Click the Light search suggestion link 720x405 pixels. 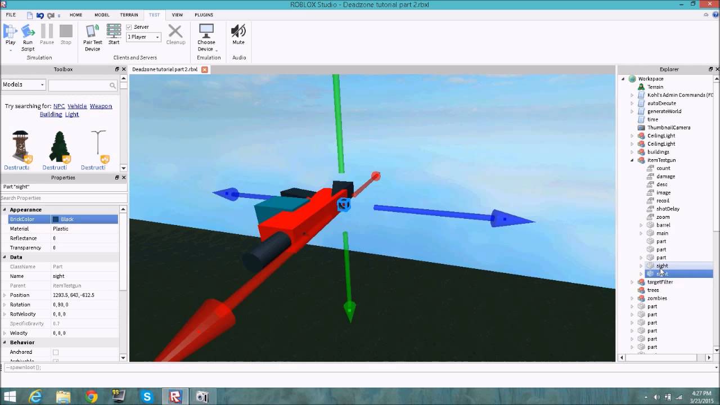tap(71, 114)
